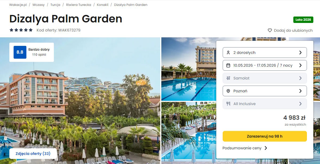Click the person icon beside 2 dorosłych
The width and height of the screenshot is (320, 164).
click(228, 53)
